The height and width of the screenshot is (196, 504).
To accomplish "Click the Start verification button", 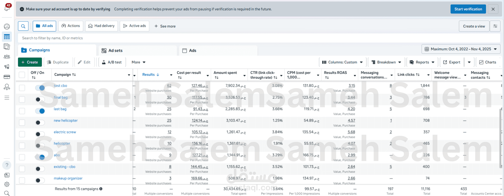I will 468,9.
